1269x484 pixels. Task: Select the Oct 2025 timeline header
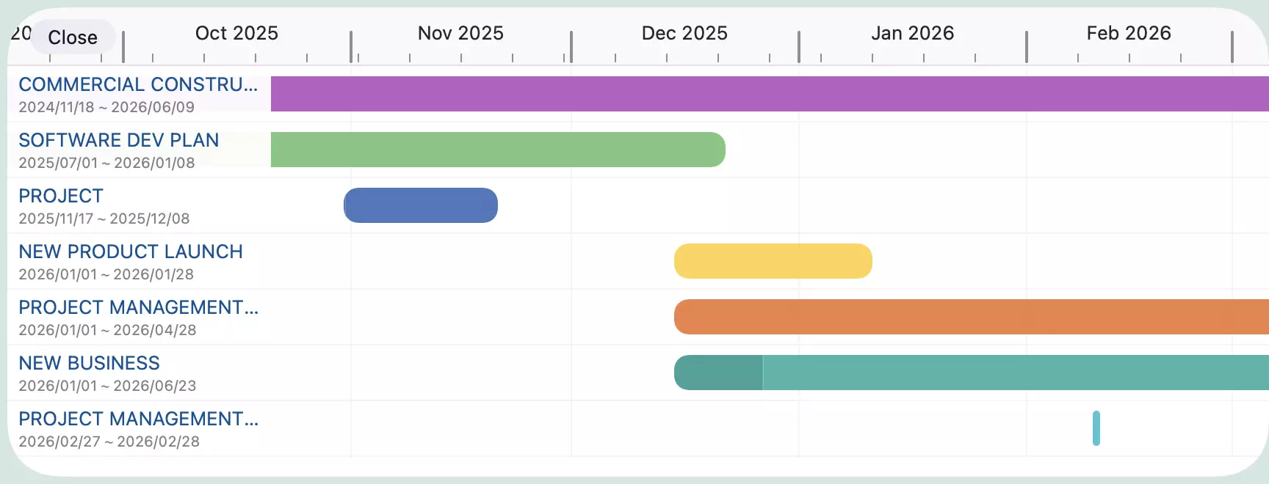[x=236, y=33]
